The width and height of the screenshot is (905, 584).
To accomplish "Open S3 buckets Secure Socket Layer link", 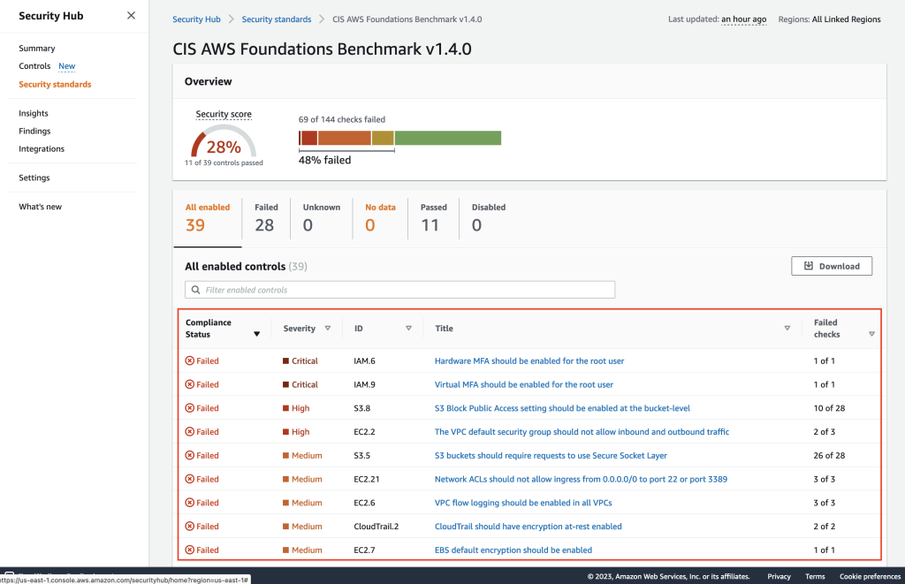I will click(551, 455).
